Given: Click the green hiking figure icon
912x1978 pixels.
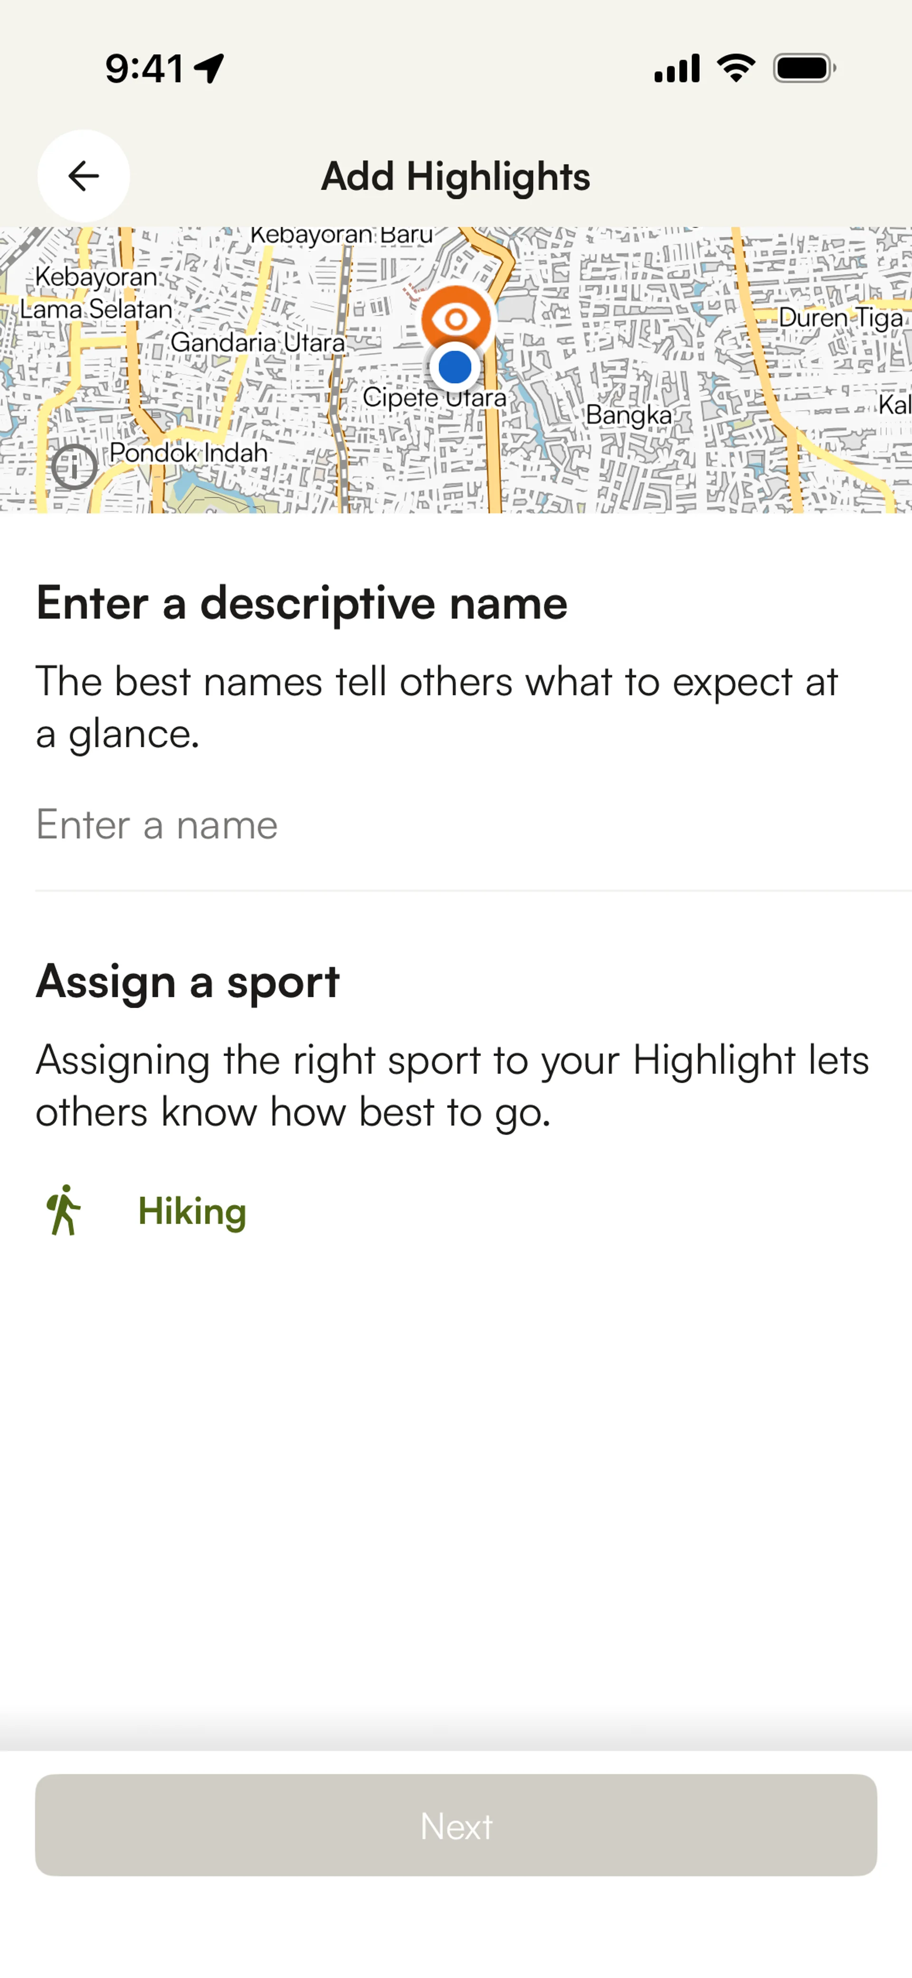Looking at the screenshot, I should (64, 1210).
